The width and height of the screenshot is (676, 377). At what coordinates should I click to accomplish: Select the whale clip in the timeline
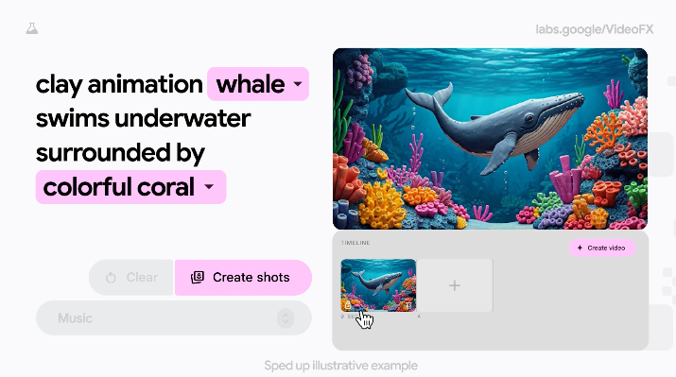(378, 285)
